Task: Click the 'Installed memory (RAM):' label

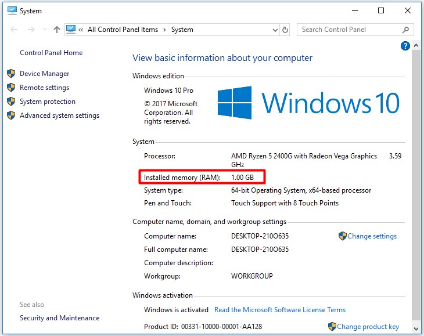Action: (x=182, y=178)
